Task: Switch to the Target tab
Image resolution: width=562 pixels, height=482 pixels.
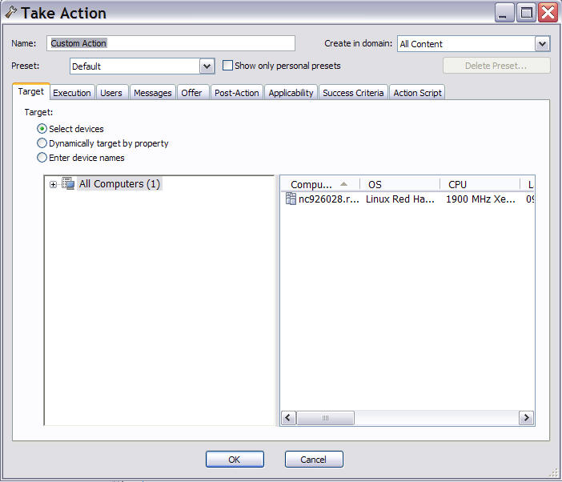Action: coord(31,92)
